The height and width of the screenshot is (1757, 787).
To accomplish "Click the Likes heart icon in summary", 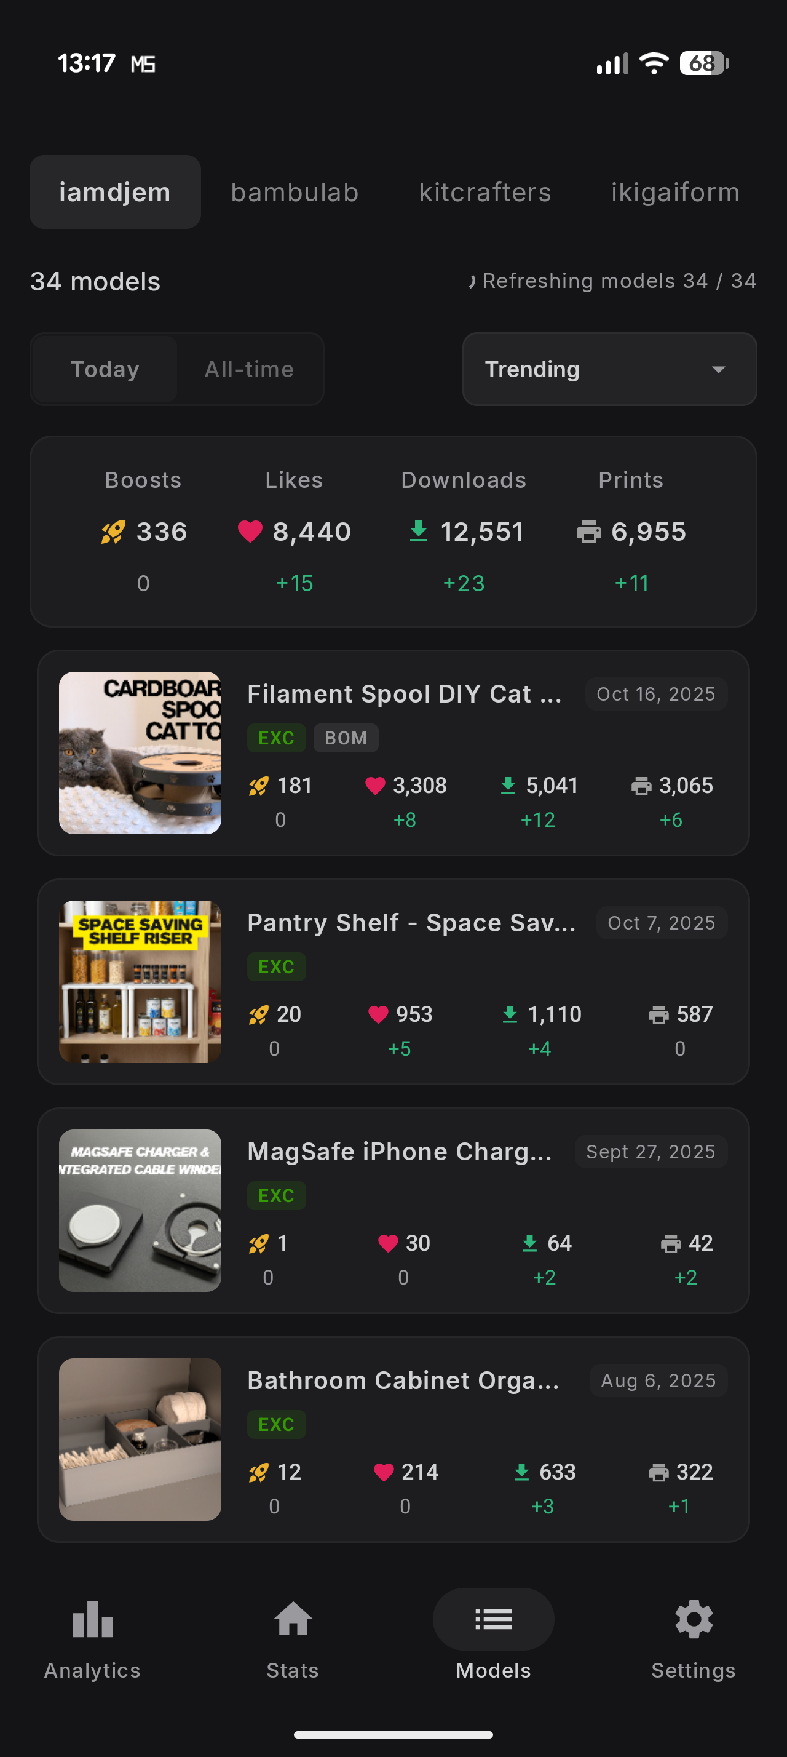I will pyautogui.click(x=250, y=532).
